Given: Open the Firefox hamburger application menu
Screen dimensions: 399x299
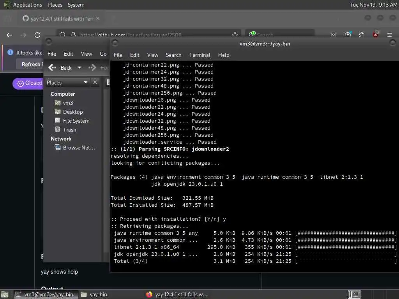Looking at the screenshot, I should click(x=390, y=35).
